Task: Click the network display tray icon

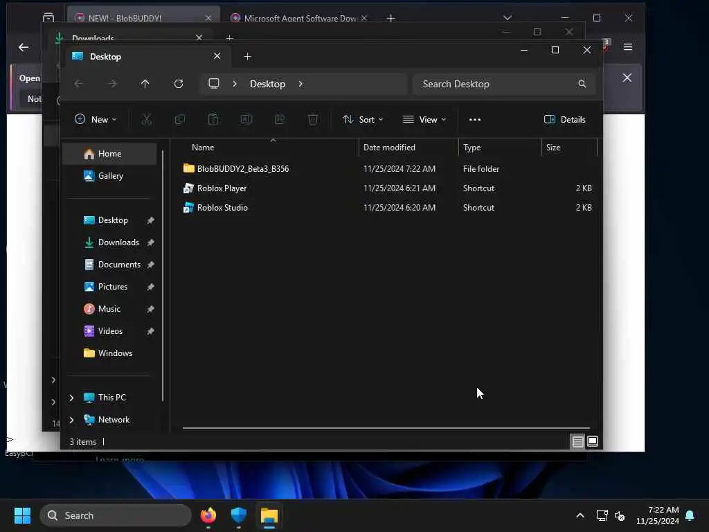Action: 602,515
